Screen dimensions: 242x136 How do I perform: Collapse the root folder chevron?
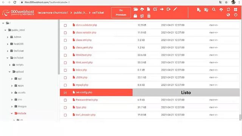(3, 23)
